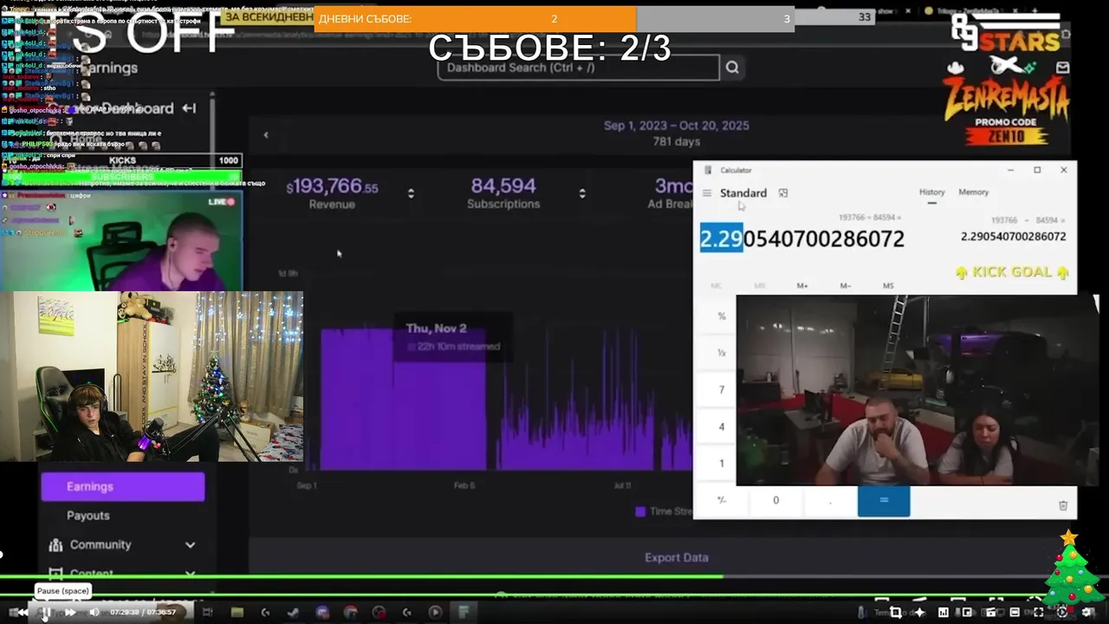Image resolution: width=1109 pixels, height=624 pixels.
Task: Click M- memory subtract button
Action: 846,285
